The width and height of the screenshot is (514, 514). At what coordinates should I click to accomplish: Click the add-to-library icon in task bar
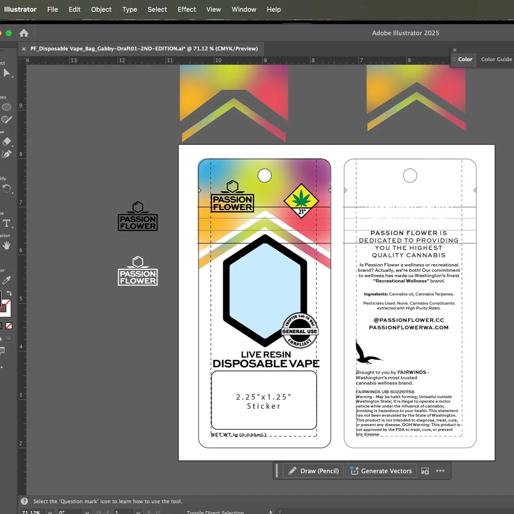click(x=425, y=471)
